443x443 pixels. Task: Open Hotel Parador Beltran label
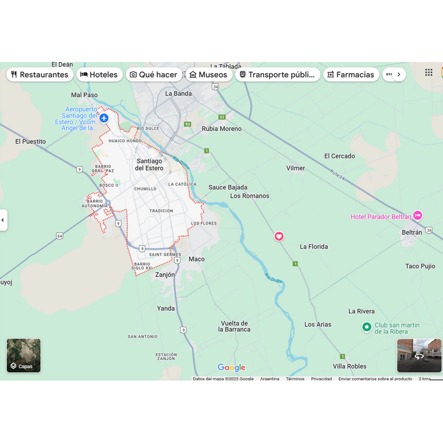[381, 217]
